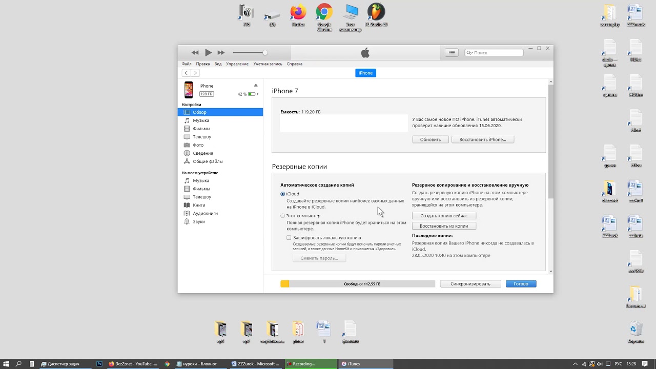Open the Справка menu
Image resolution: width=656 pixels, height=369 pixels.
click(x=295, y=64)
